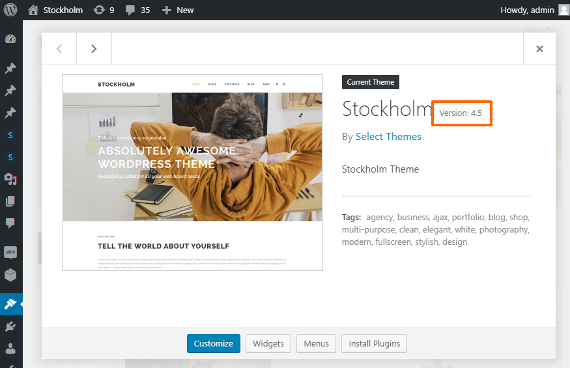570x368 pixels.
Task: Open the upper Select S sidebar icon
Action: [x=10, y=135]
